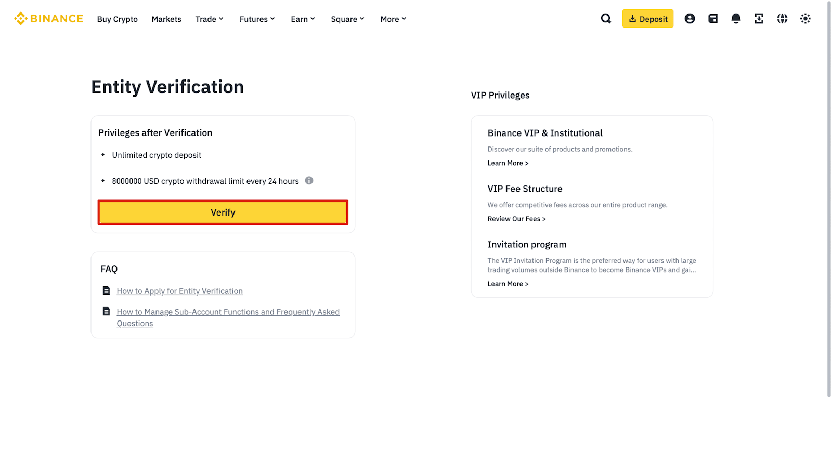Open the user profile icon

coord(690,19)
